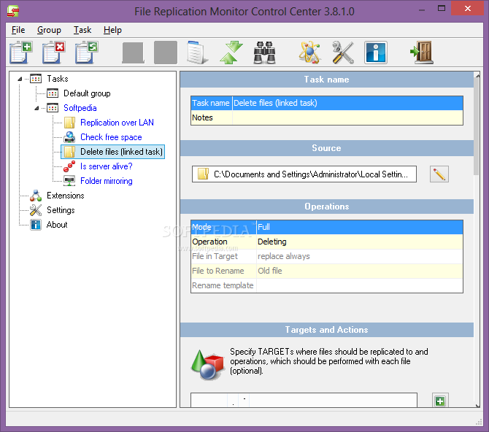Click the green plus add target button

click(440, 401)
